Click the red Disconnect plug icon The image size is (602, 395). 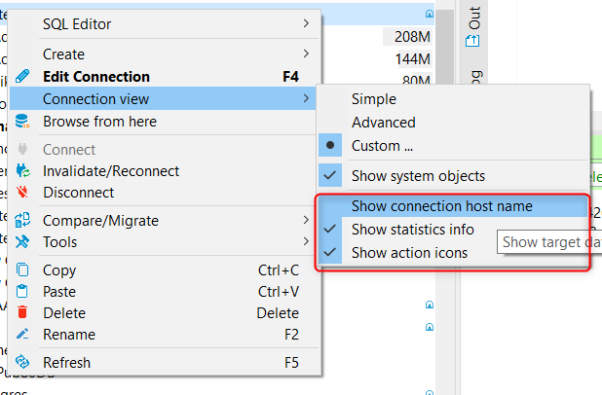[22, 192]
